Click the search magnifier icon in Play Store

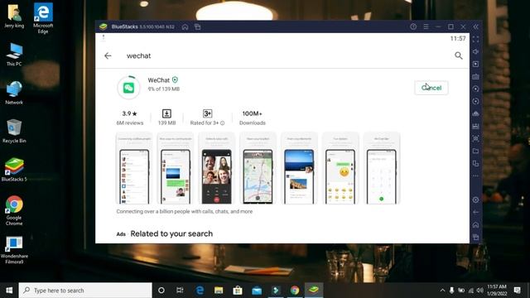pos(458,55)
